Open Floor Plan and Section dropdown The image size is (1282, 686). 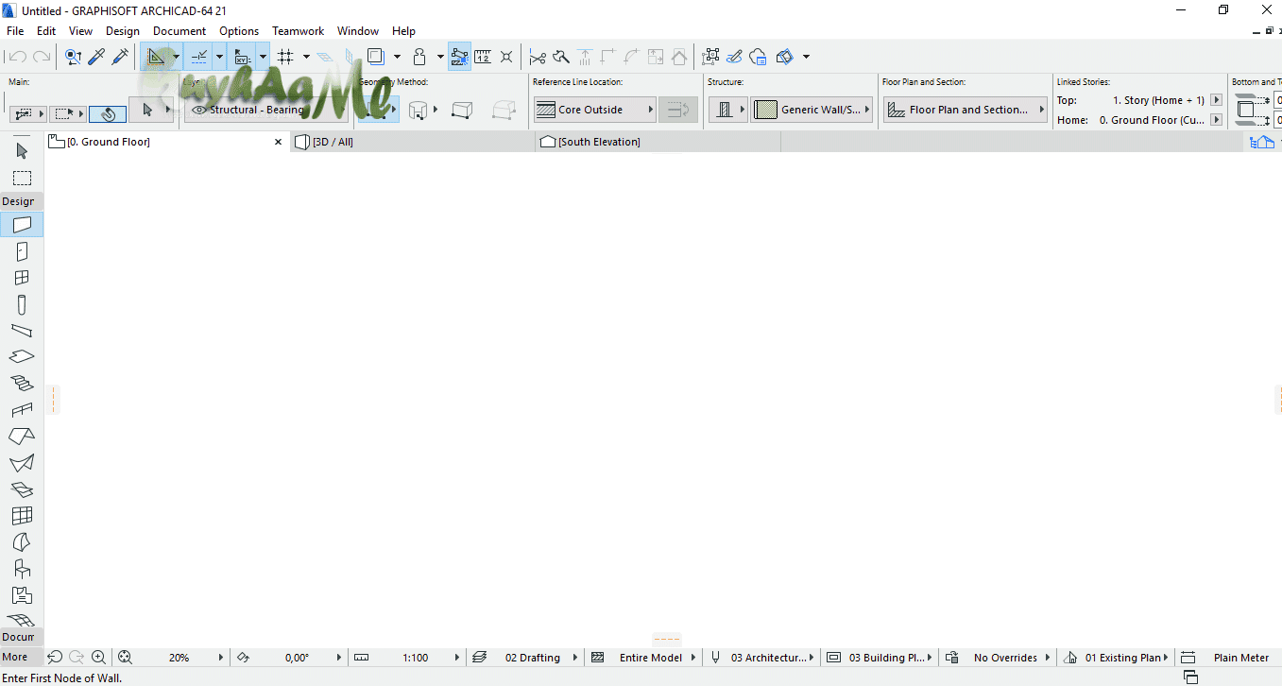point(966,110)
